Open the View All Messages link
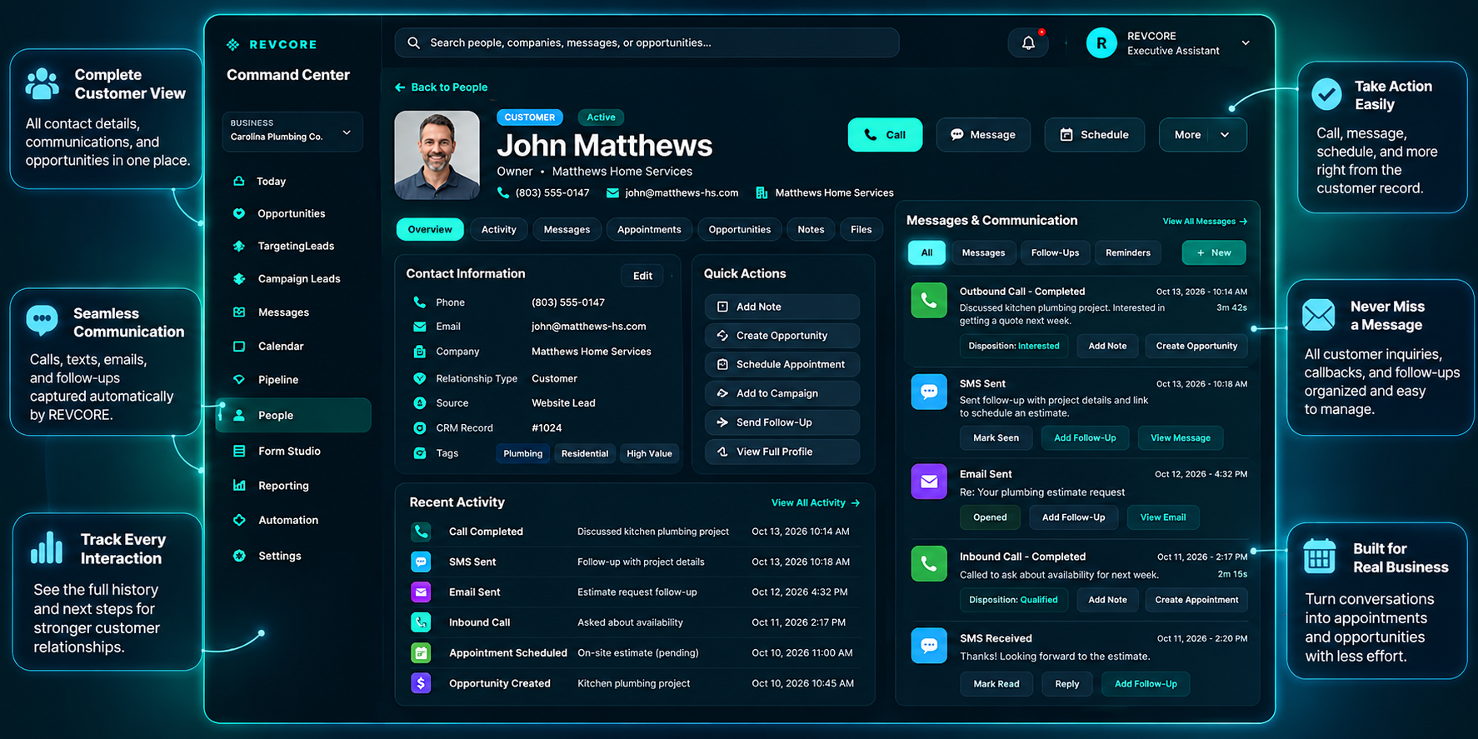Viewport: 1478px width, 739px height. coord(1205,222)
